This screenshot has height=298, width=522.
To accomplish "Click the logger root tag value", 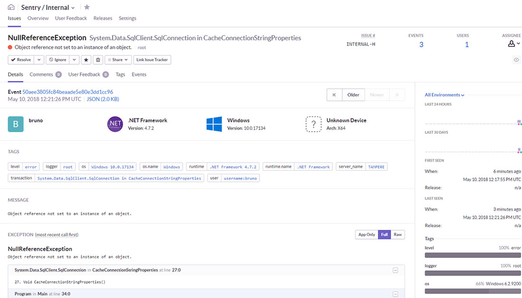I will [x=68, y=167].
